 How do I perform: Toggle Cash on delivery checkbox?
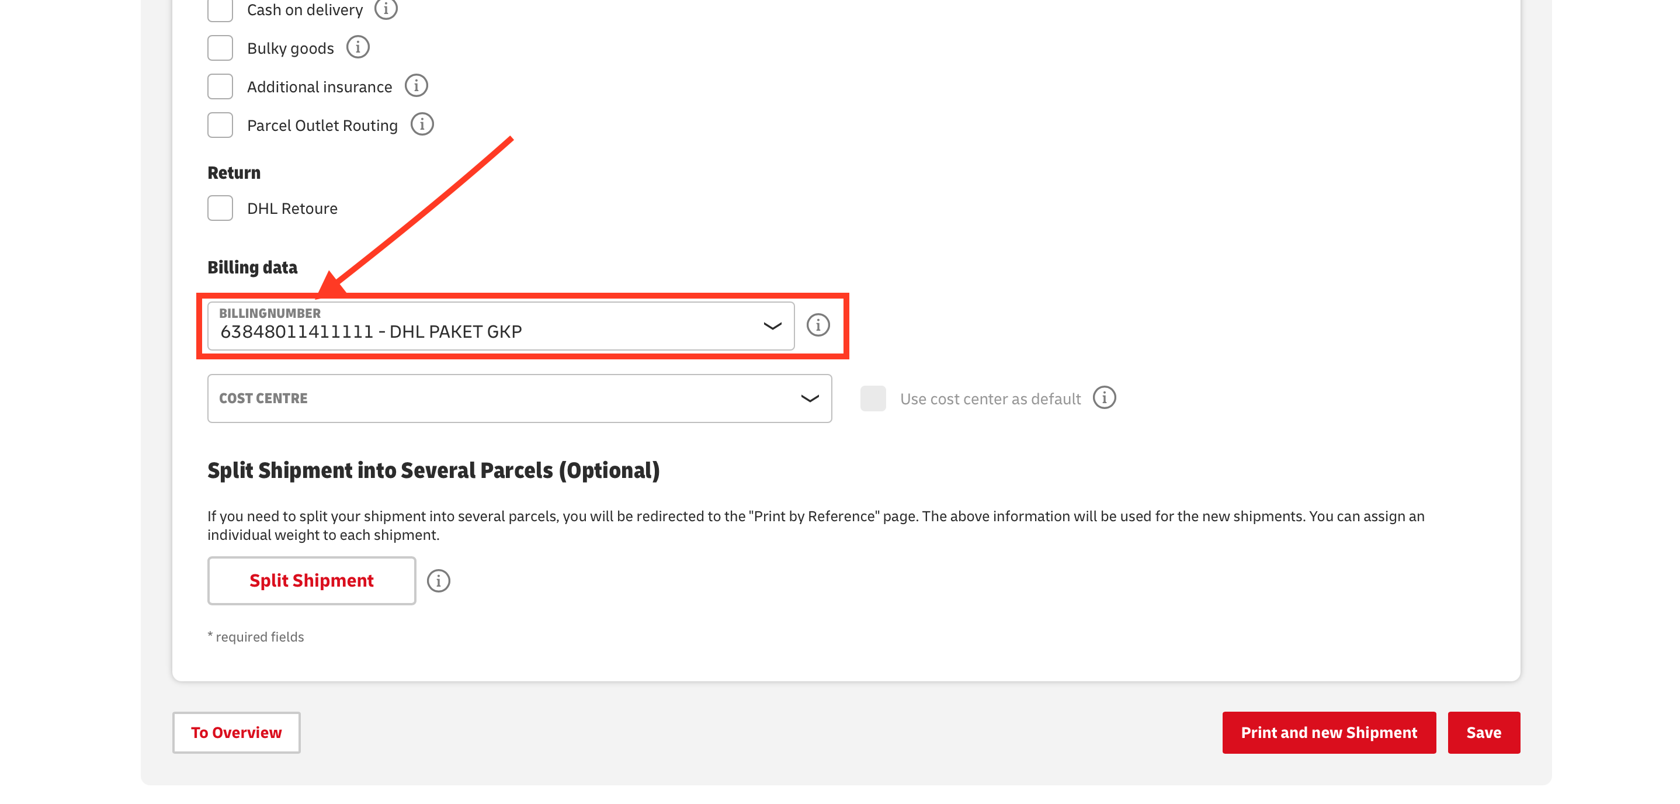220,9
